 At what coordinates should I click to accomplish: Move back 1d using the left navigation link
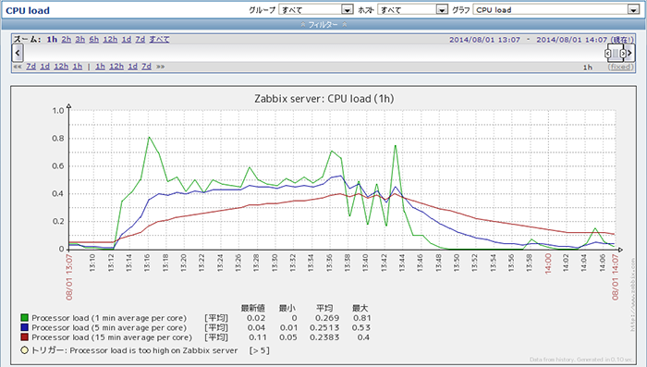(45, 66)
